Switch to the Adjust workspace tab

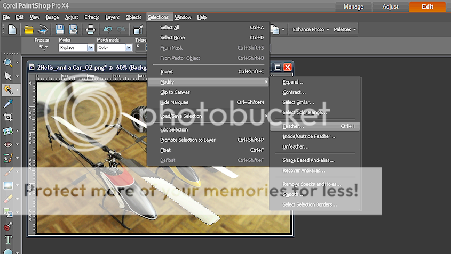pyautogui.click(x=390, y=7)
